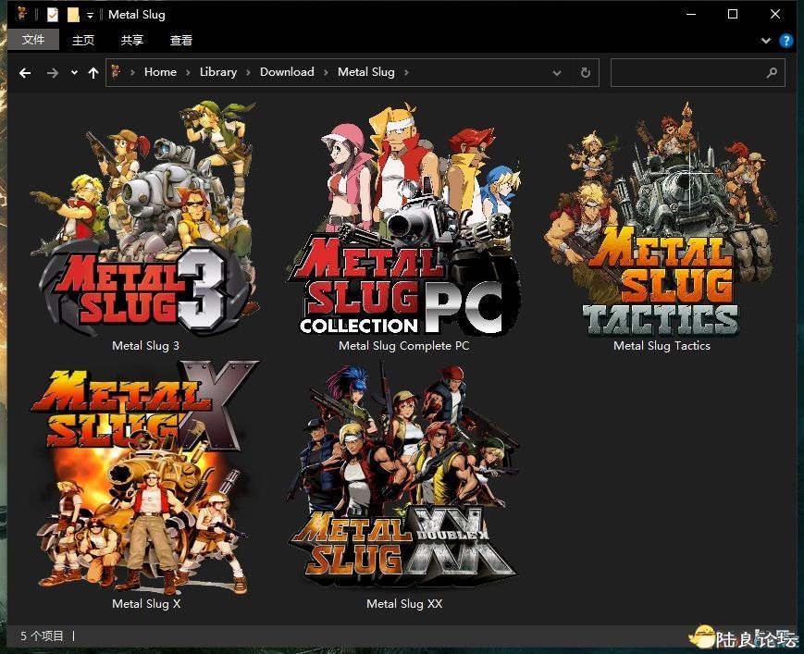Click the Help question mark icon
Viewport: 804px width, 654px height.
pyautogui.click(x=785, y=41)
